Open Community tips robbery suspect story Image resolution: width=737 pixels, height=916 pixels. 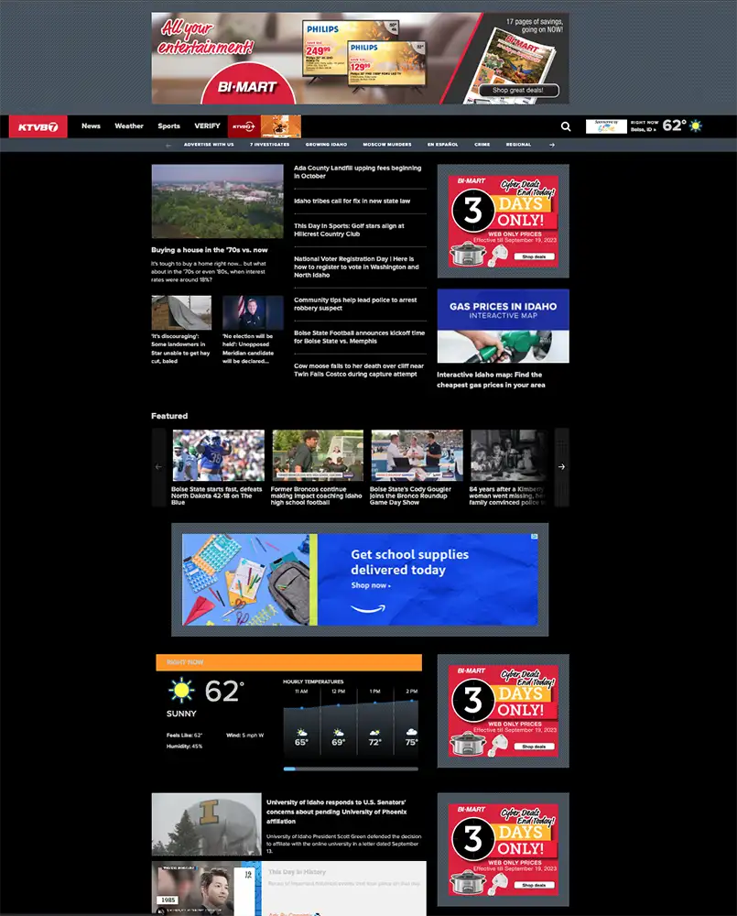coord(355,304)
